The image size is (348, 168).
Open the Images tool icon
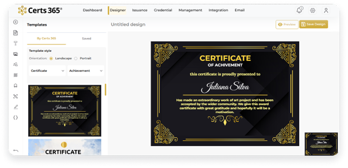[16, 54]
